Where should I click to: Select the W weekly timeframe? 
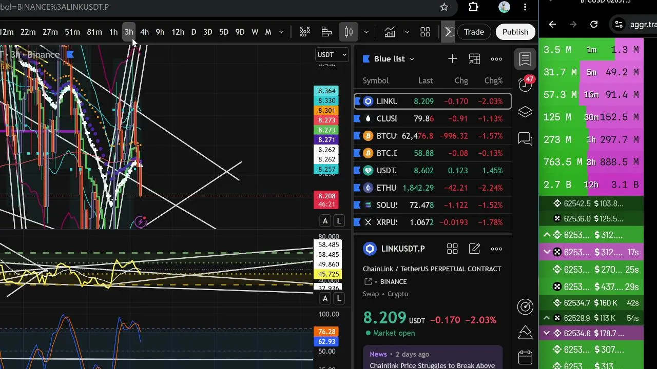[255, 32]
